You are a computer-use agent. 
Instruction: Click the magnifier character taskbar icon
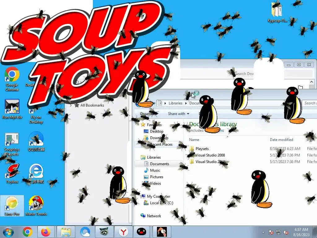pos(162,232)
